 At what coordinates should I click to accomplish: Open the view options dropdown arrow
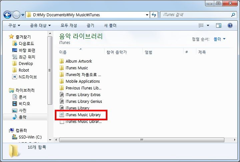click(208, 25)
